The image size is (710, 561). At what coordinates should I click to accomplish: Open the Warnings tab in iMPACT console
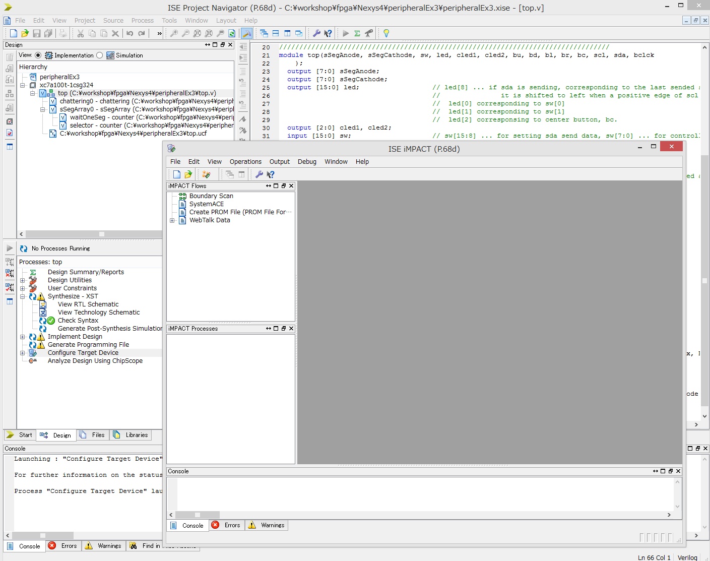click(272, 525)
